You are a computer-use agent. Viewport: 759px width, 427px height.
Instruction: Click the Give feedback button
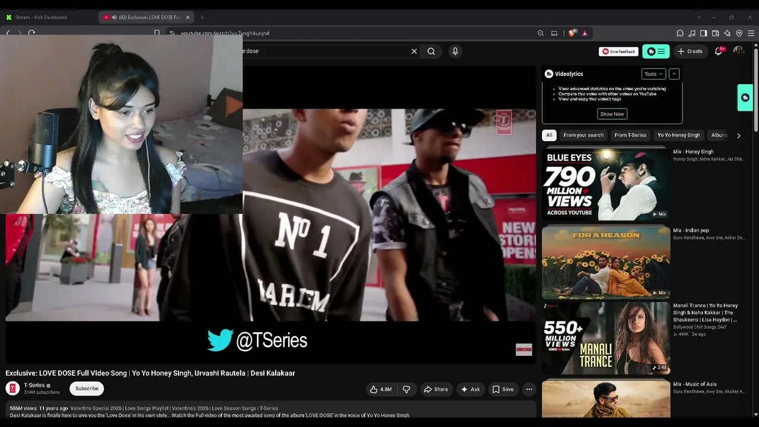click(618, 52)
